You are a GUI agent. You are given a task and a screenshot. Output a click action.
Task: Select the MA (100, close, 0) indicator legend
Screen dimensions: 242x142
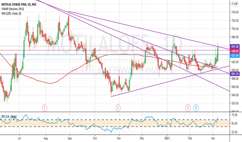[x=11, y=13]
